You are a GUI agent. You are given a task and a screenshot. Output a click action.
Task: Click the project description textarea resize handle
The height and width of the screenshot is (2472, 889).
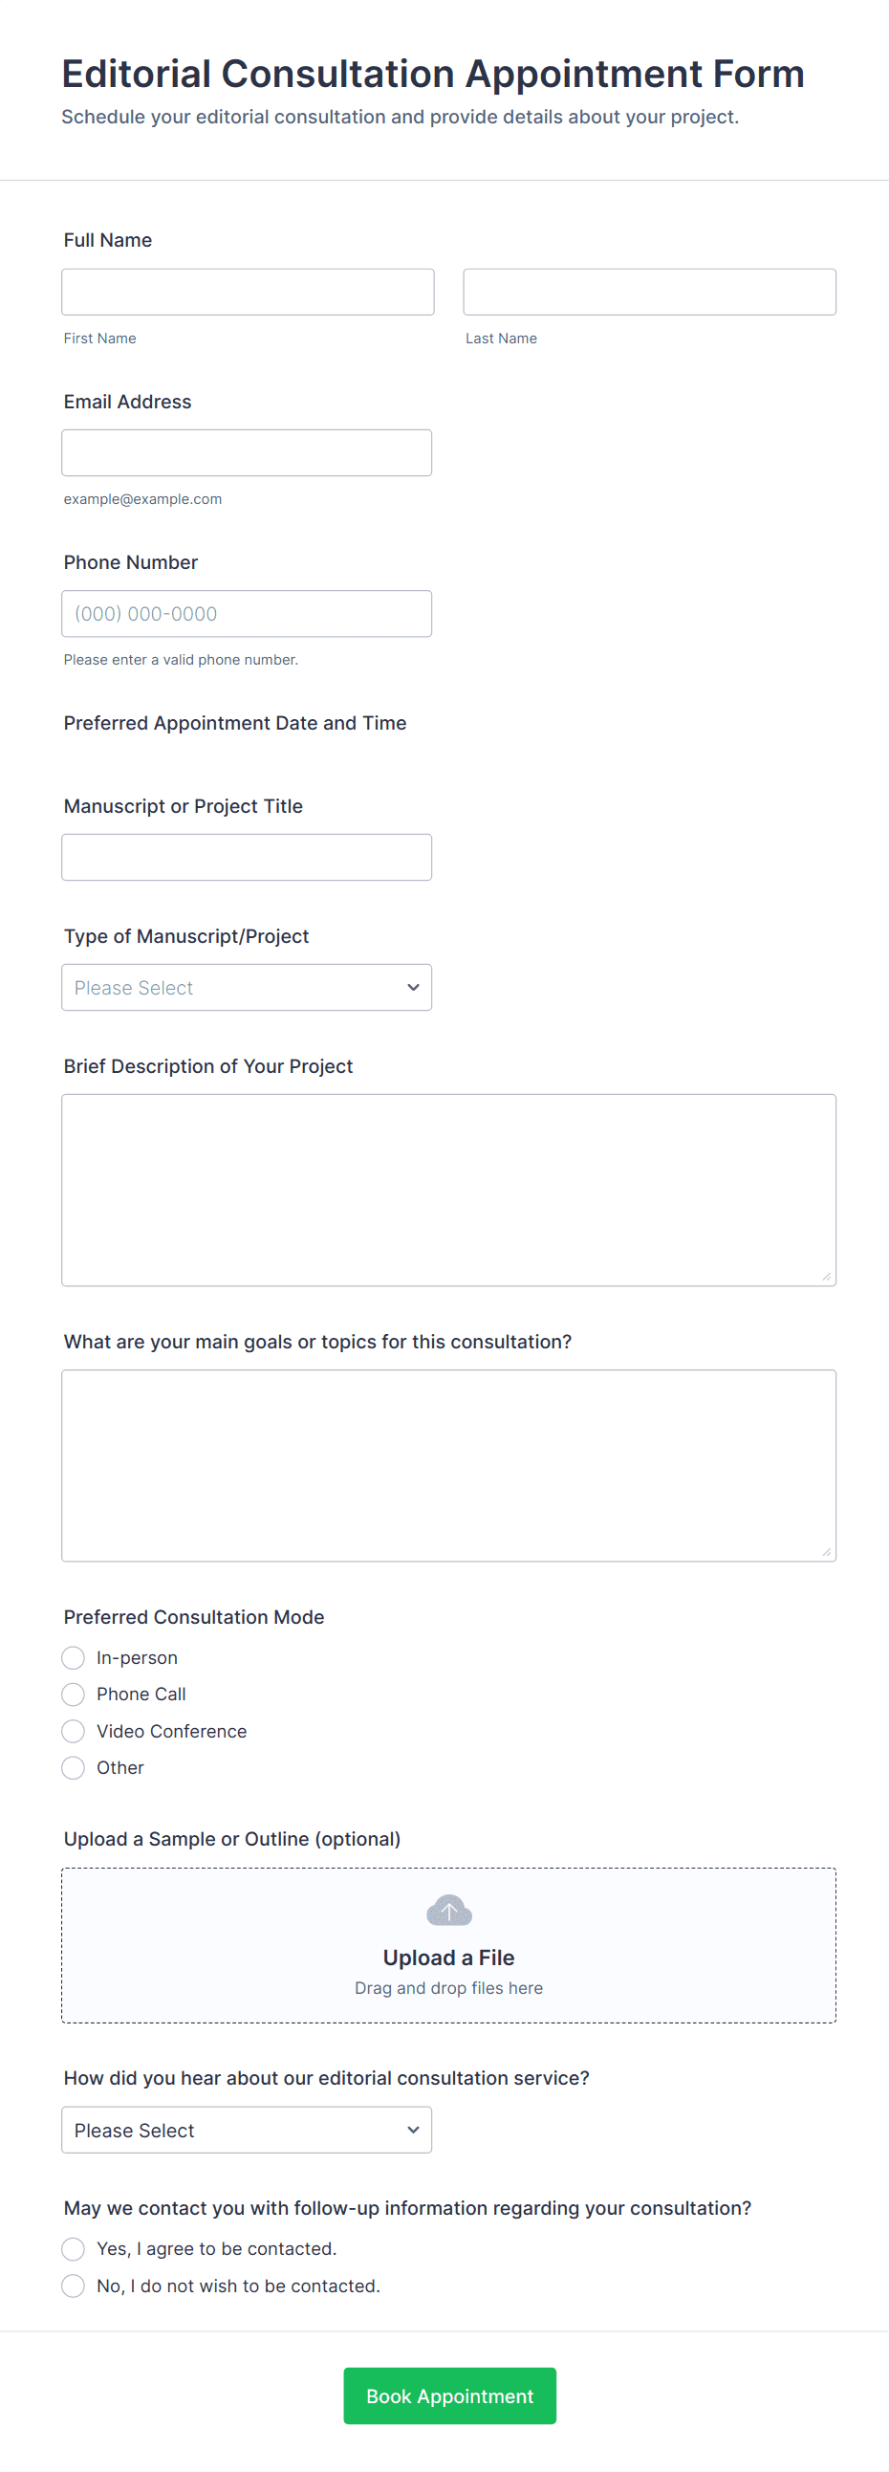click(x=826, y=1276)
